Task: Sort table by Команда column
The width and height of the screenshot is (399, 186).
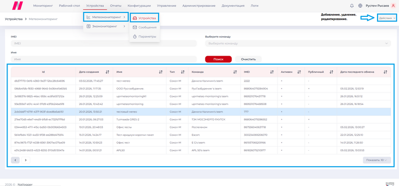Action: (235, 72)
